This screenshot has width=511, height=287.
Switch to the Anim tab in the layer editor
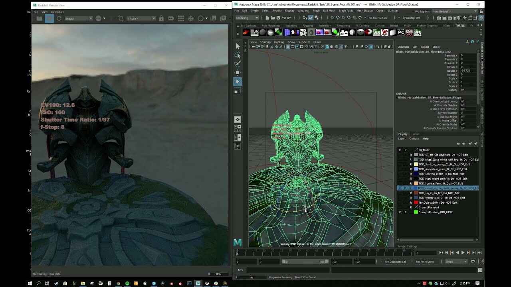416,134
